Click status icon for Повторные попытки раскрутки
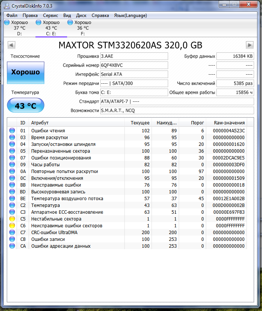 click(x=12, y=171)
